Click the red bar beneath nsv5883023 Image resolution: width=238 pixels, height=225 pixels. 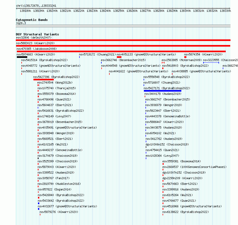123,46
